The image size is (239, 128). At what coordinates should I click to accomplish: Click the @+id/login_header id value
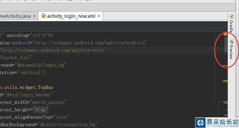click(29, 95)
